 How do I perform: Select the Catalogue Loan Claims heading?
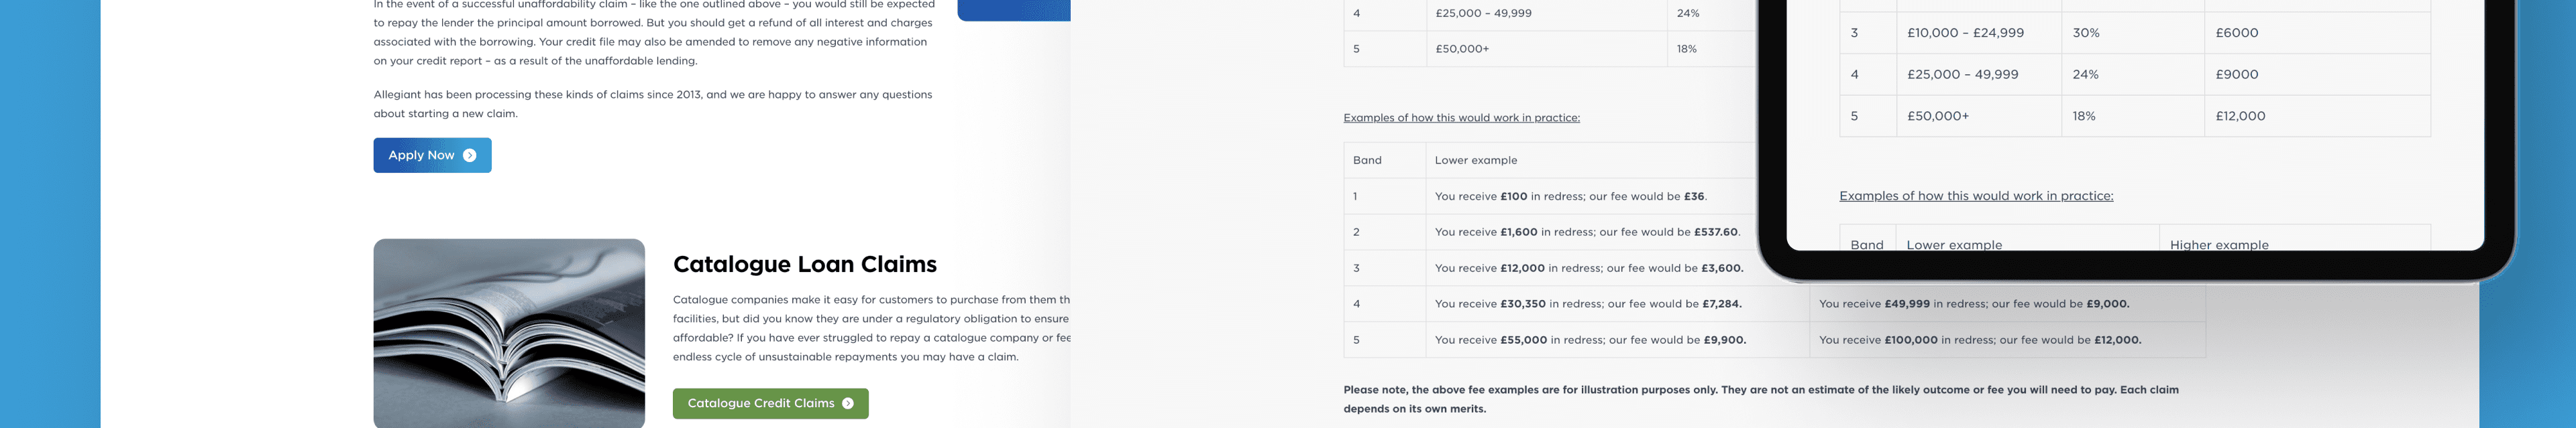804,265
